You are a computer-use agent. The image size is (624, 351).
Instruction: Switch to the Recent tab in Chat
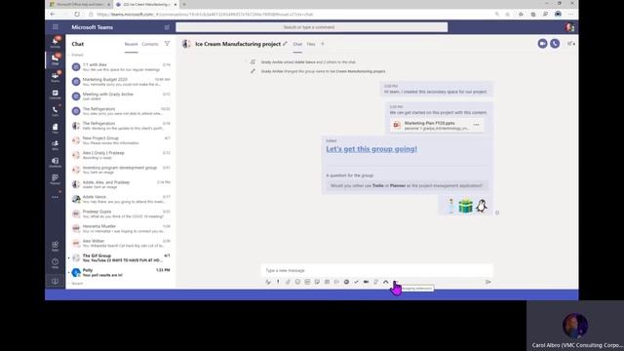pyautogui.click(x=131, y=44)
